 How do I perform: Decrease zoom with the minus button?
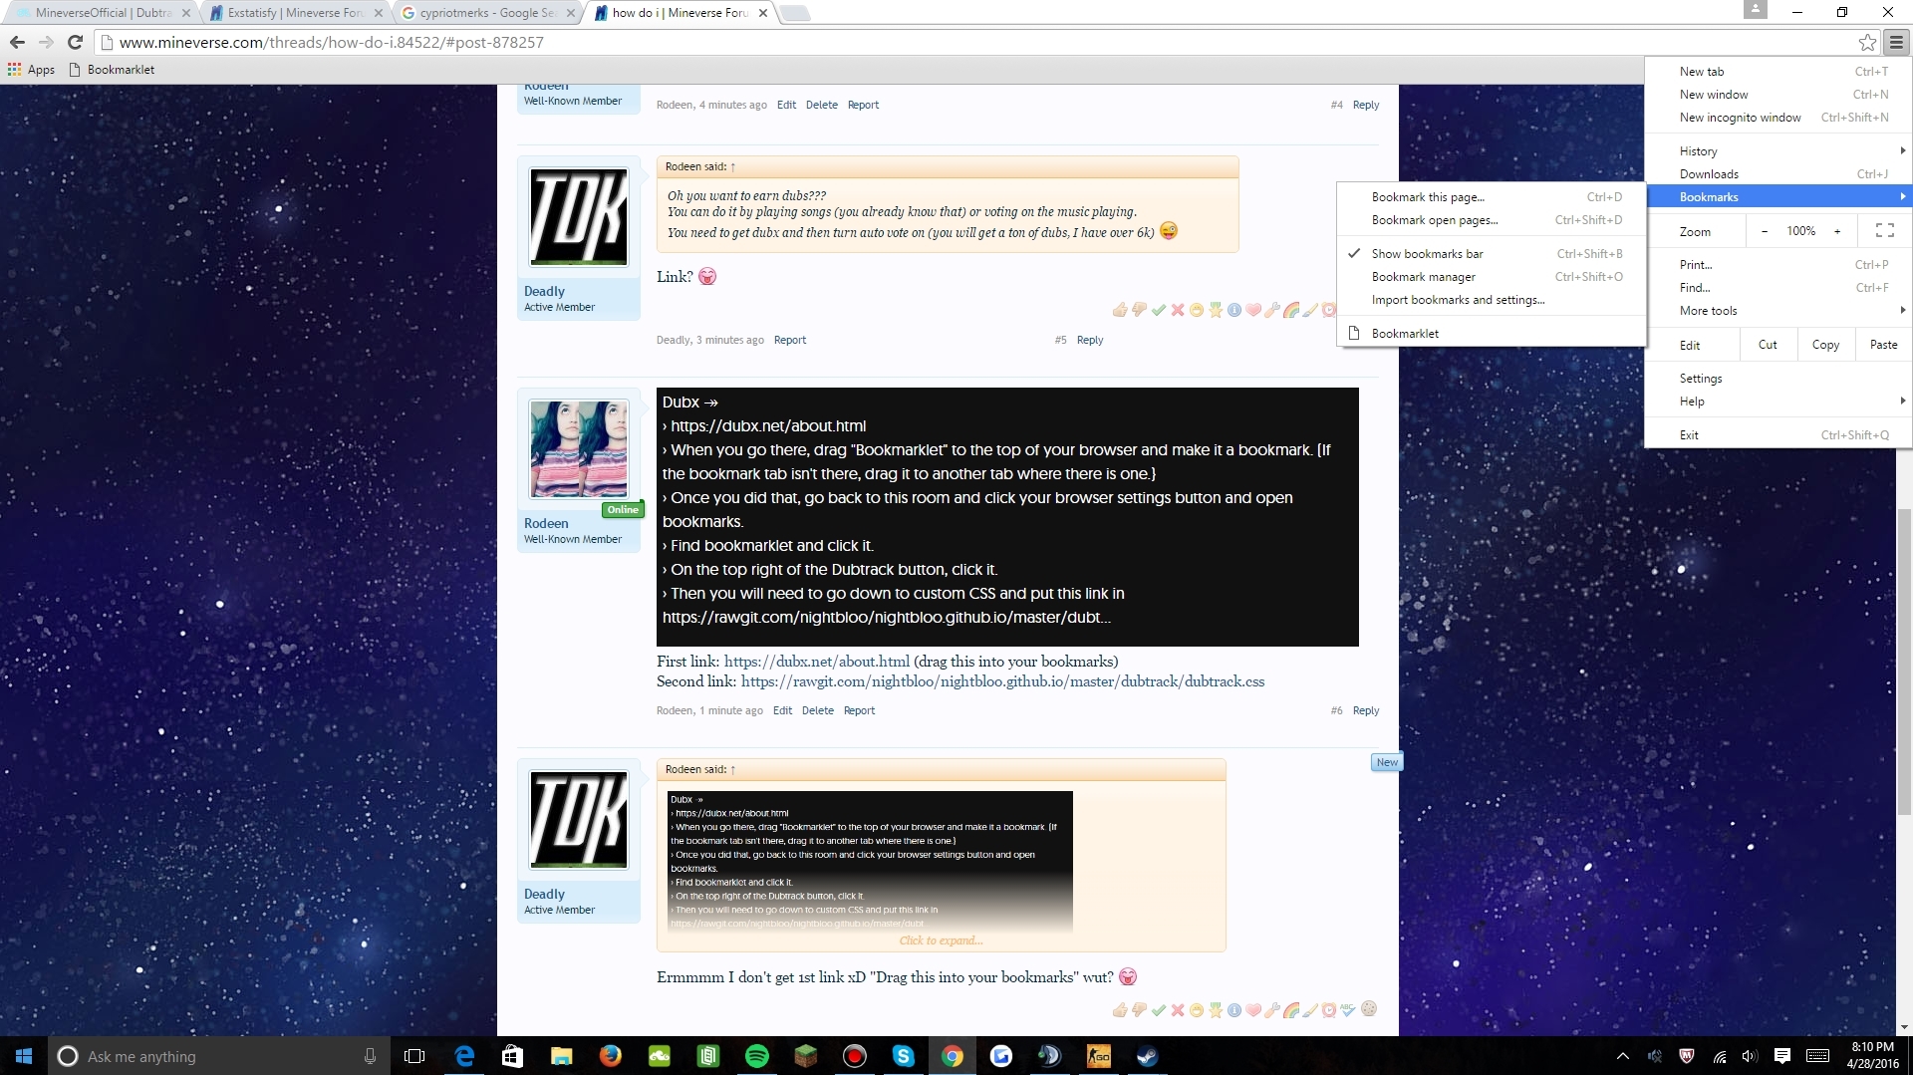pyautogui.click(x=1765, y=231)
